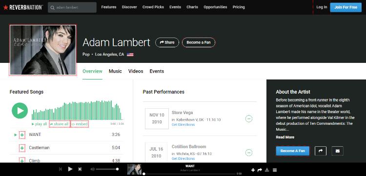The image size is (366, 176).
Task: Share current song from player bar
Action: [x=260, y=170]
